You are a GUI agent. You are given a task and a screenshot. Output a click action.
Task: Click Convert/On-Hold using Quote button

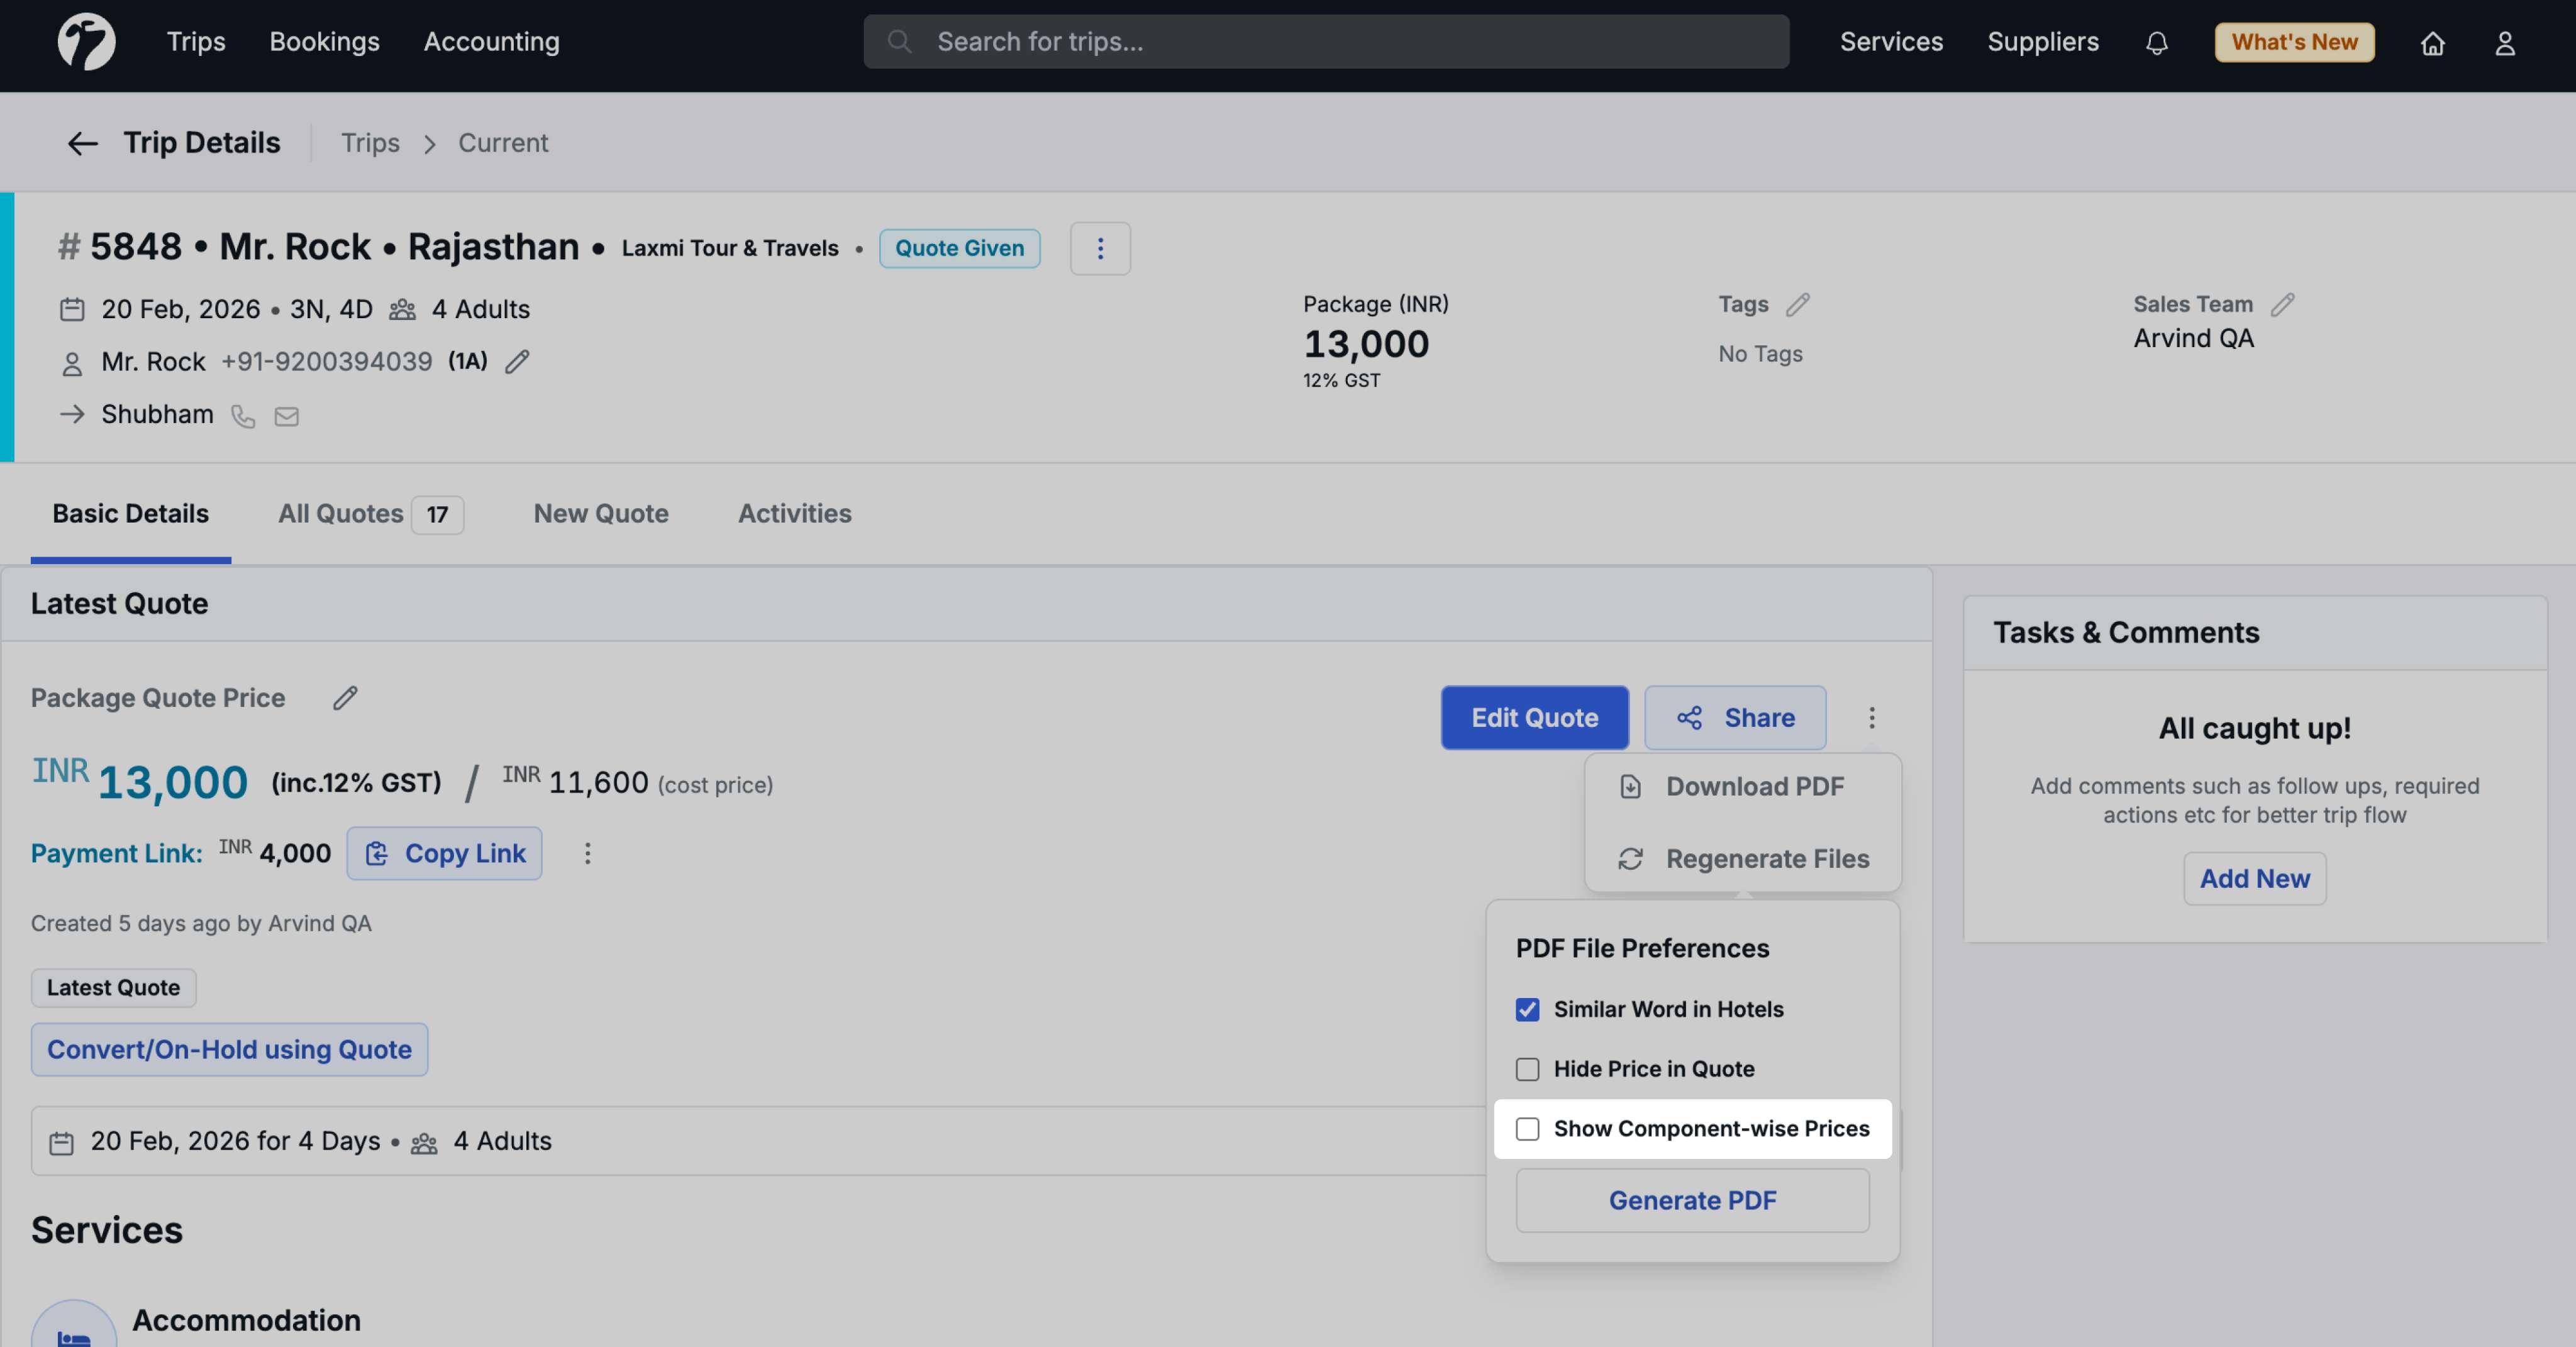tap(229, 1049)
